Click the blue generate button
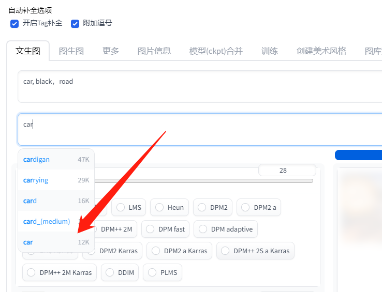This screenshot has width=382, height=292. coord(358,155)
